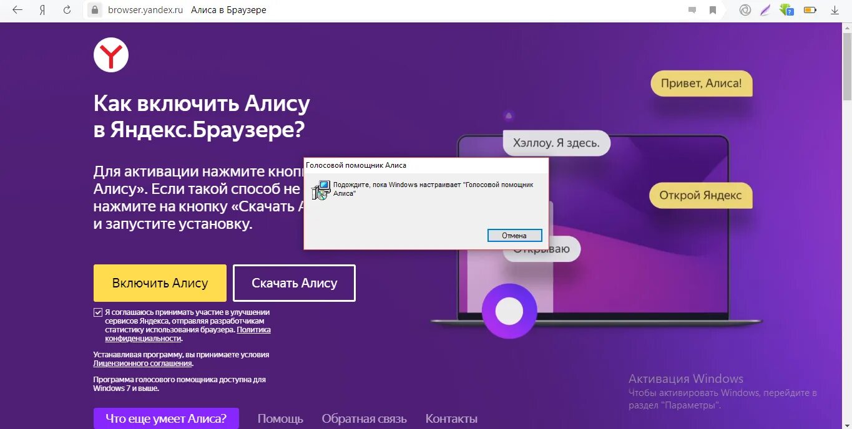This screenshot has width=852, height=429.
Task: Toggle the statistics agreement checkbox
Action: (98, 312)
